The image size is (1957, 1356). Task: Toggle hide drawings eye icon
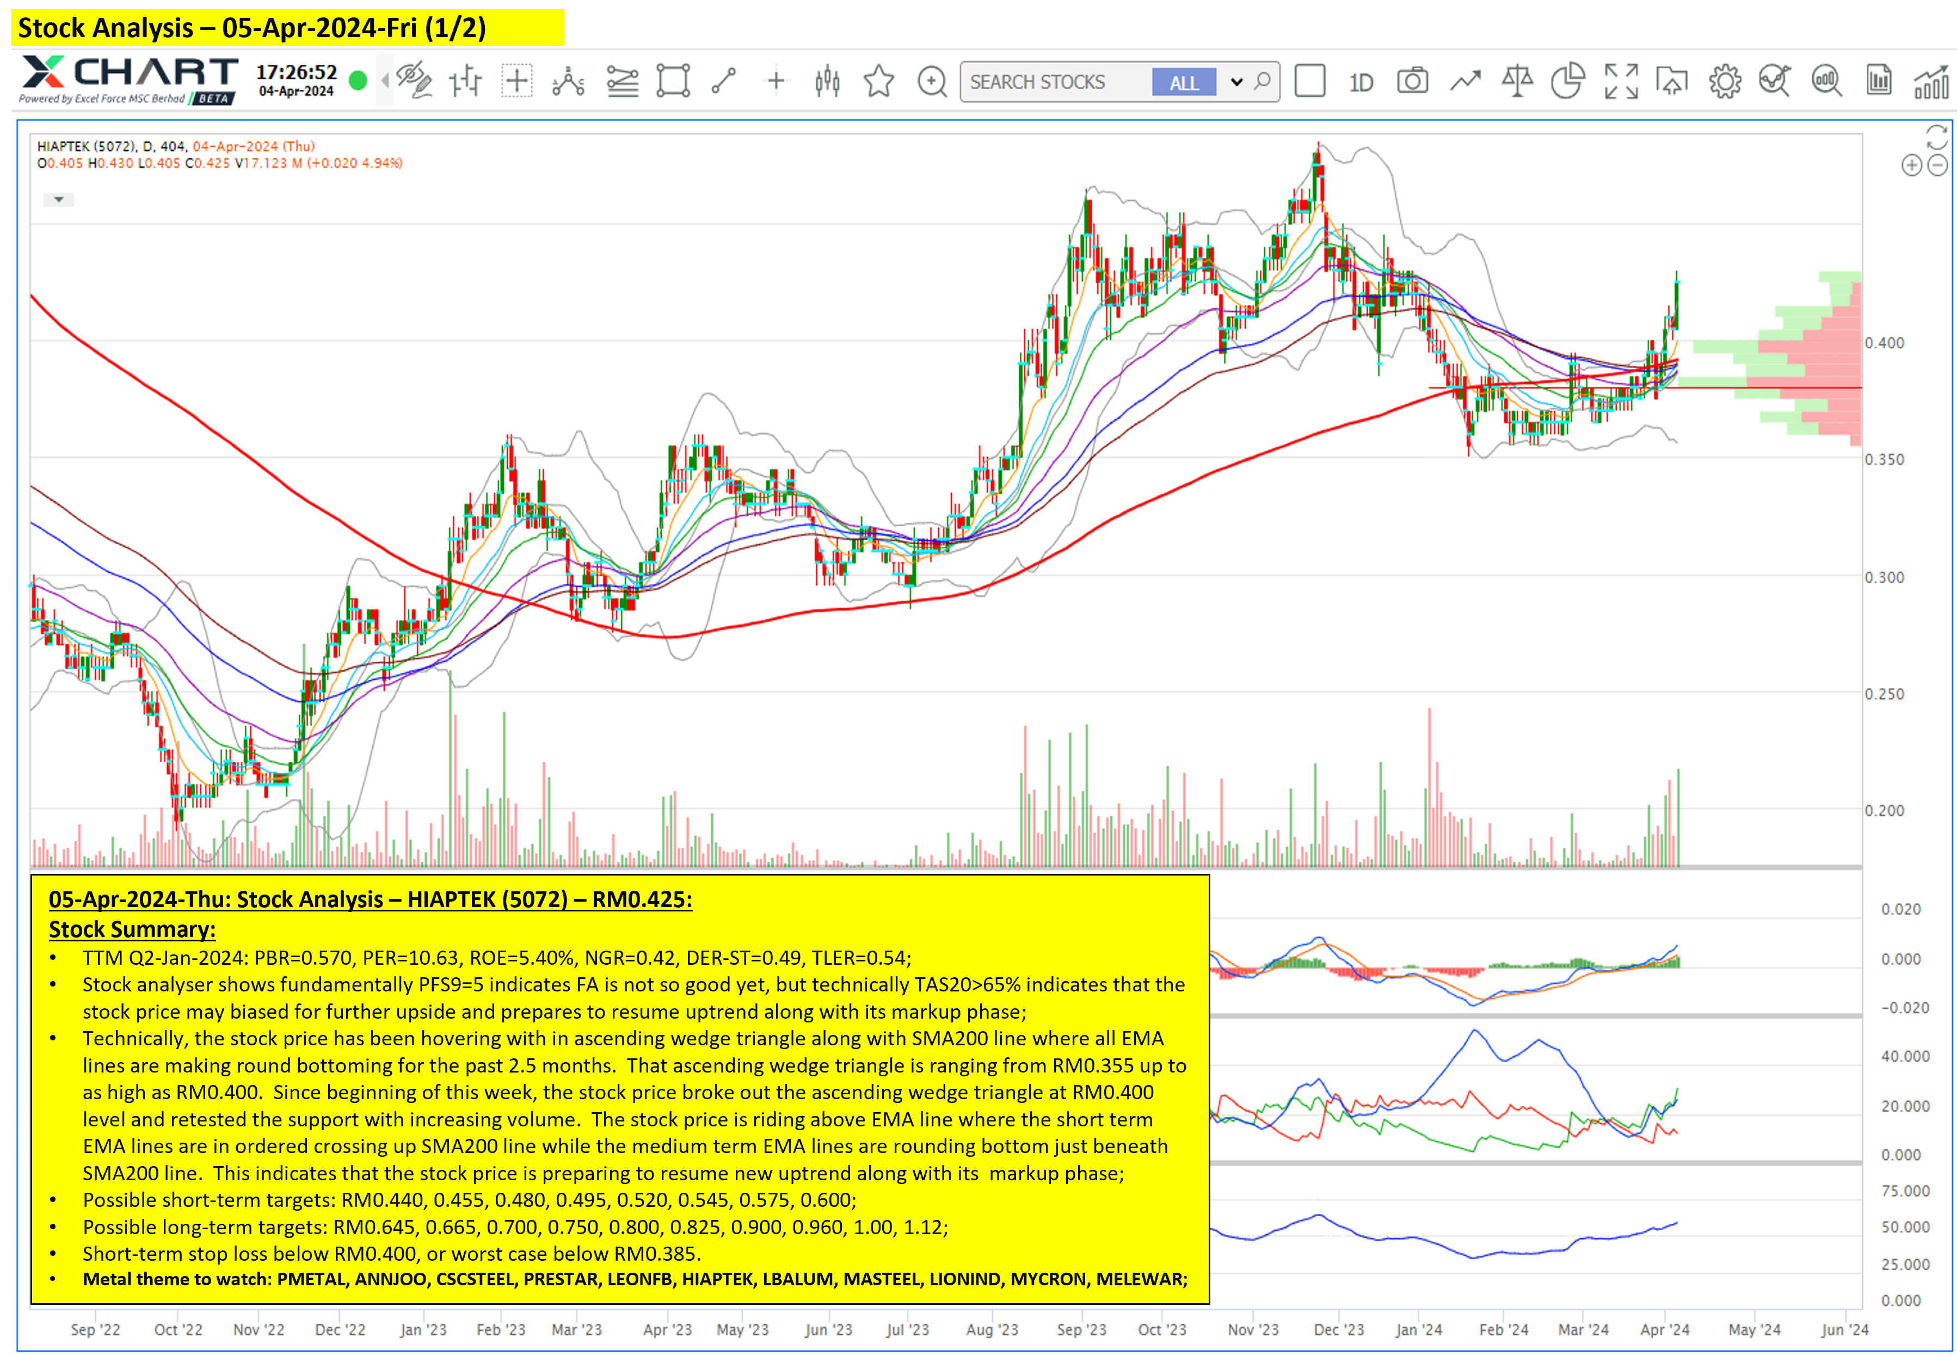pyautogui.click(x=414, y=82)
